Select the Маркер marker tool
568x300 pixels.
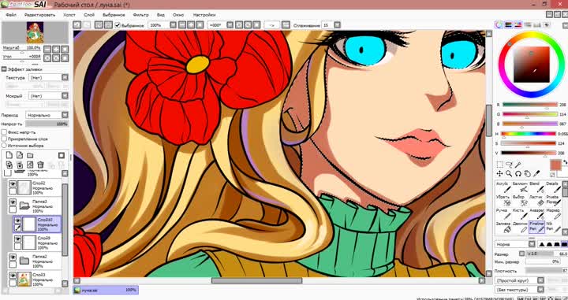[553, 213]
